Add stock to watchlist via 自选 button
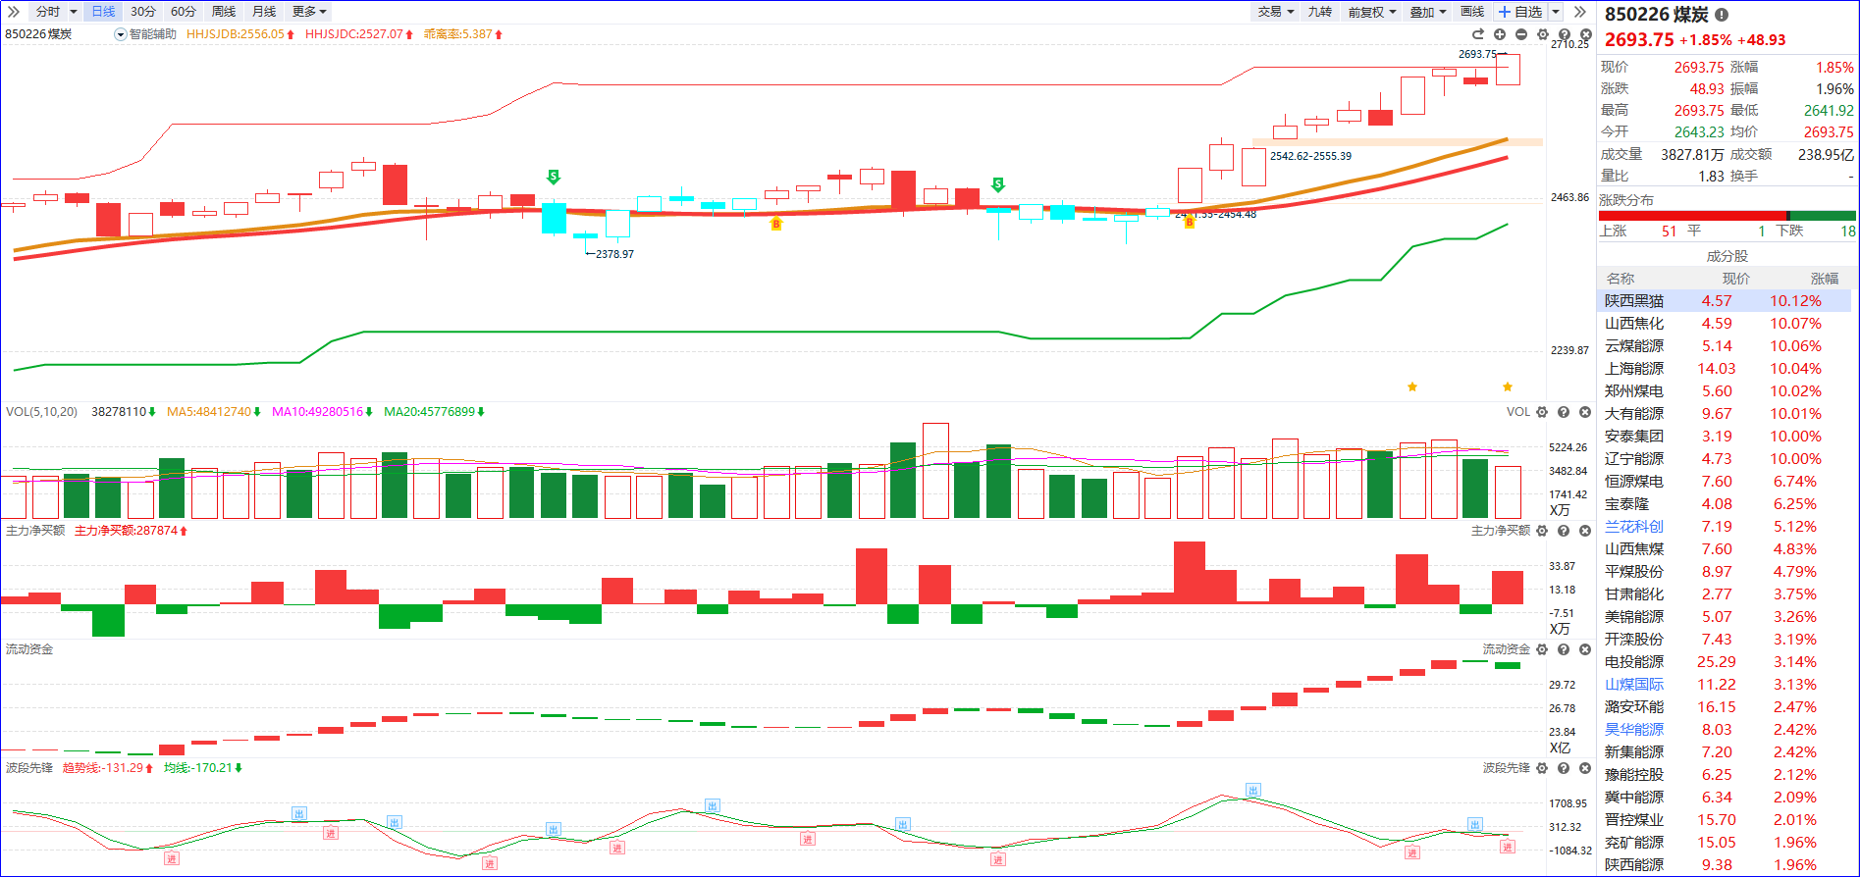This screenshot has width=1860, height=877. [x=1520, y=12]
